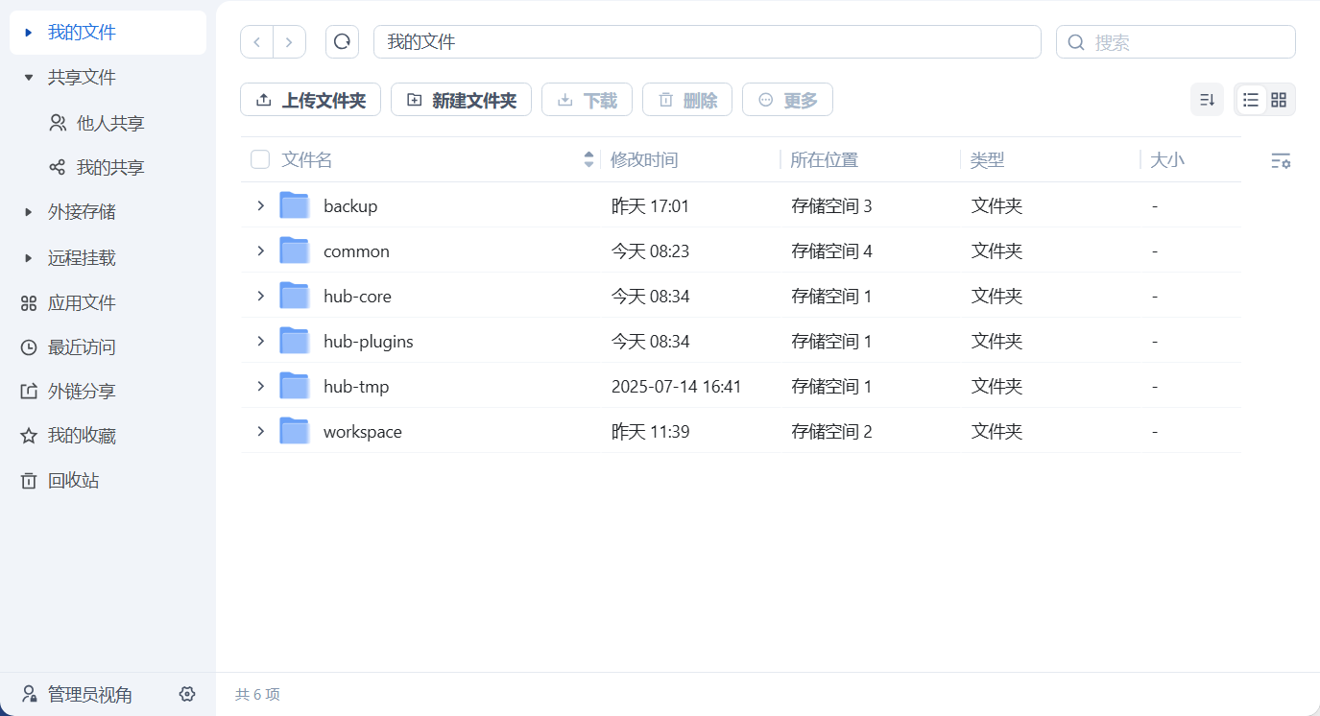Open column display settings icon
This screenshot has height=716, width=1320.
(1281, 160)
